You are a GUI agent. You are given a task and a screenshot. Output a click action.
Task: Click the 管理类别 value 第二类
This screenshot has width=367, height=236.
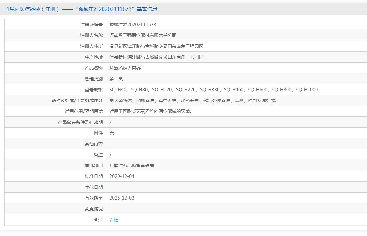point(116,79)
